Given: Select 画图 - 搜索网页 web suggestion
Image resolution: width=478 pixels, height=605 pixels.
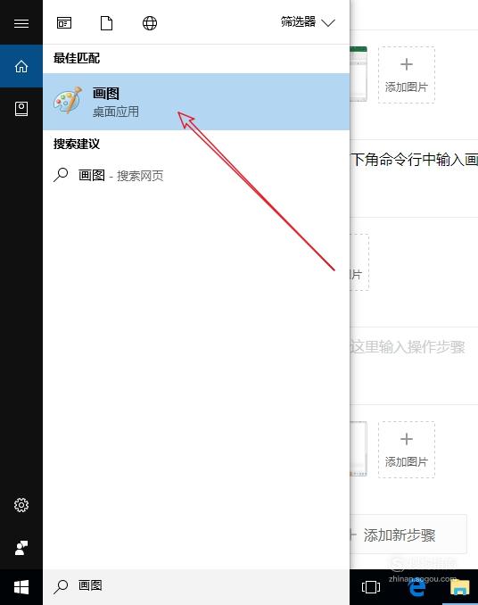Looking at the screenshot, I should tap(196, 176).
